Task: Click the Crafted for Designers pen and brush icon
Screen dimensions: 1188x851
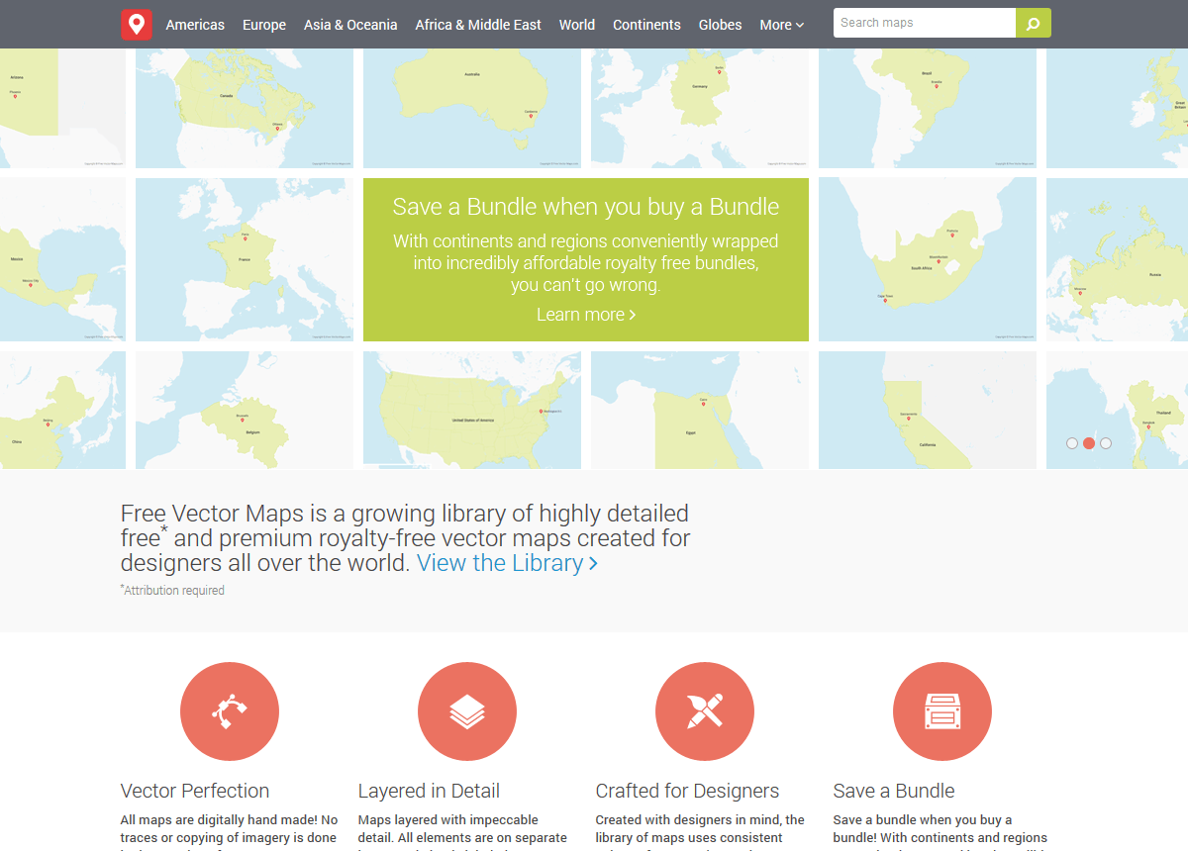Action: pos(705,711)
